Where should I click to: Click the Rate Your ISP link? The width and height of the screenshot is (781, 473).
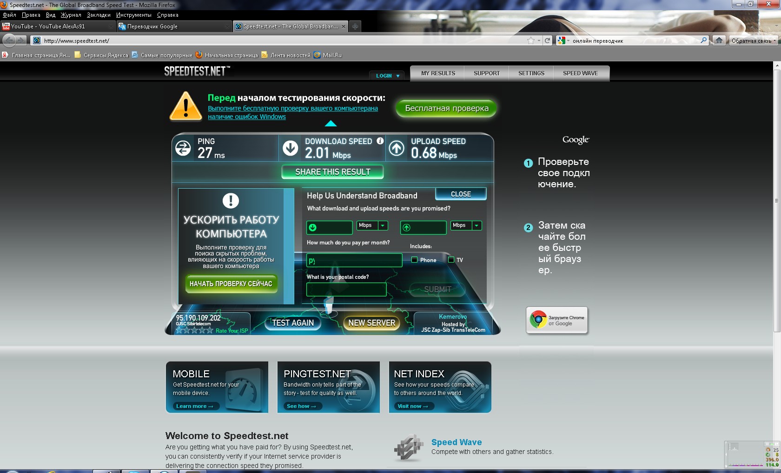point(232,331)
